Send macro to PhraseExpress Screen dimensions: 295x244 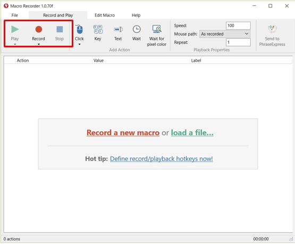pyautogui.click(x=272, y=36)
